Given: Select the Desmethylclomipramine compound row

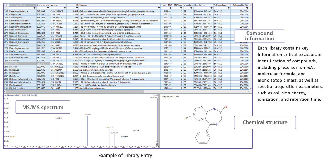Looking at the screenshot, I should 126,23.
